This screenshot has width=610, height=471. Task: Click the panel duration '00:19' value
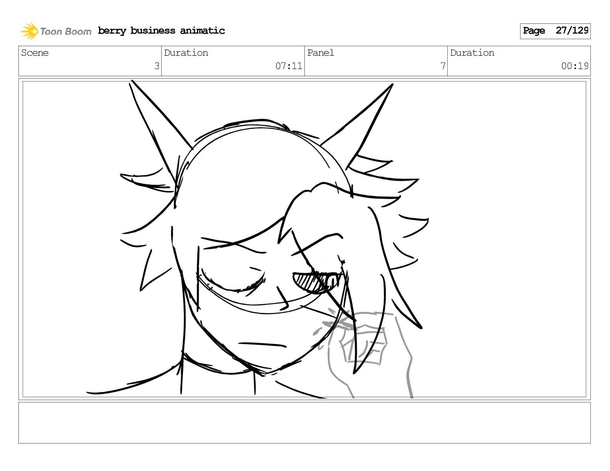tap(575, 66)
